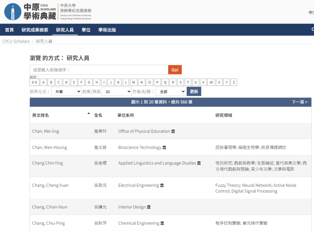314x231 pixels.
Task: Click the name prefix search input field
Action: (99, 70)
